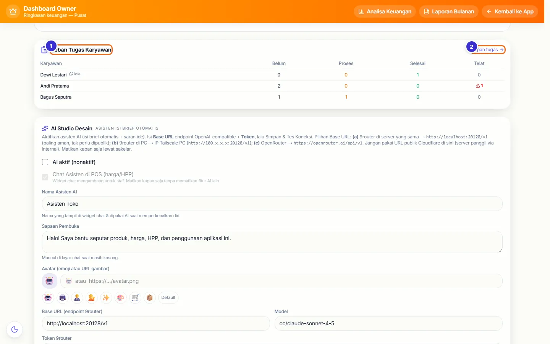
Task: Click Bagus Saputra's orange Proses count
Action: [346, 97]
